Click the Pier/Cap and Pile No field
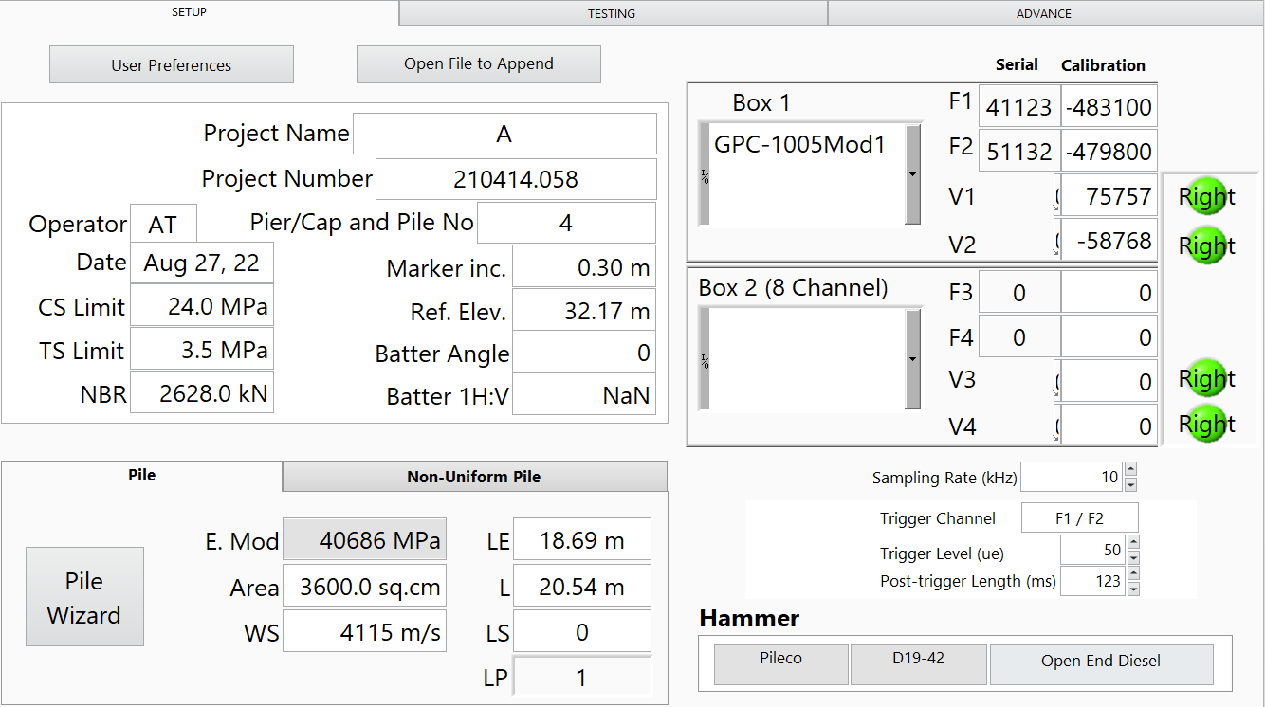This screenshot has width=1265, height=707. [x=566, y=224]
